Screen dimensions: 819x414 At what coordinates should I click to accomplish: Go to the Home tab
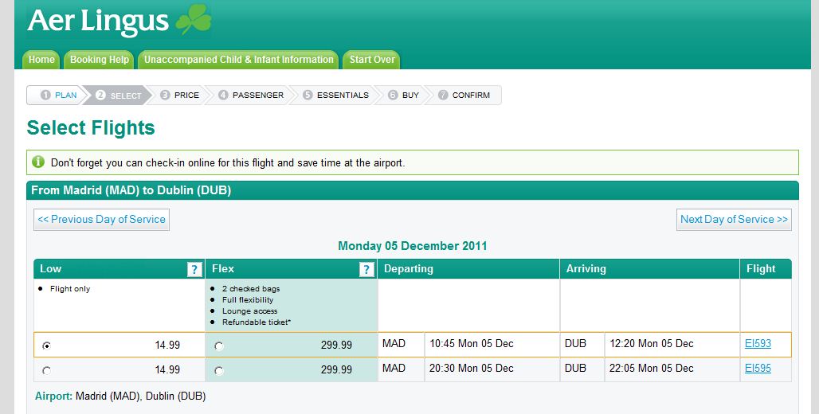click(x=41, y=60)
